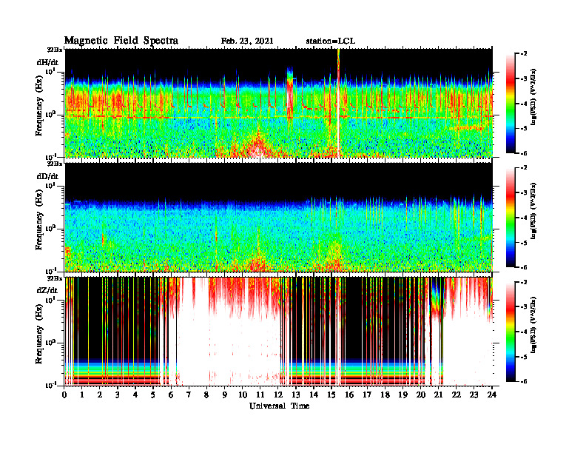Viewport: 586px width, 453px height.
Task: Click the white vertical spike in dH/dt panel
Action: (339, 103)
